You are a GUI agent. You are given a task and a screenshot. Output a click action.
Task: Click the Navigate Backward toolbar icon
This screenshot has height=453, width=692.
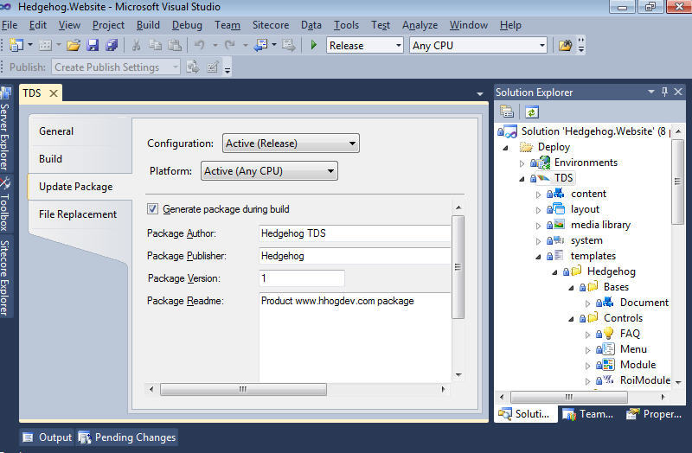261,45
